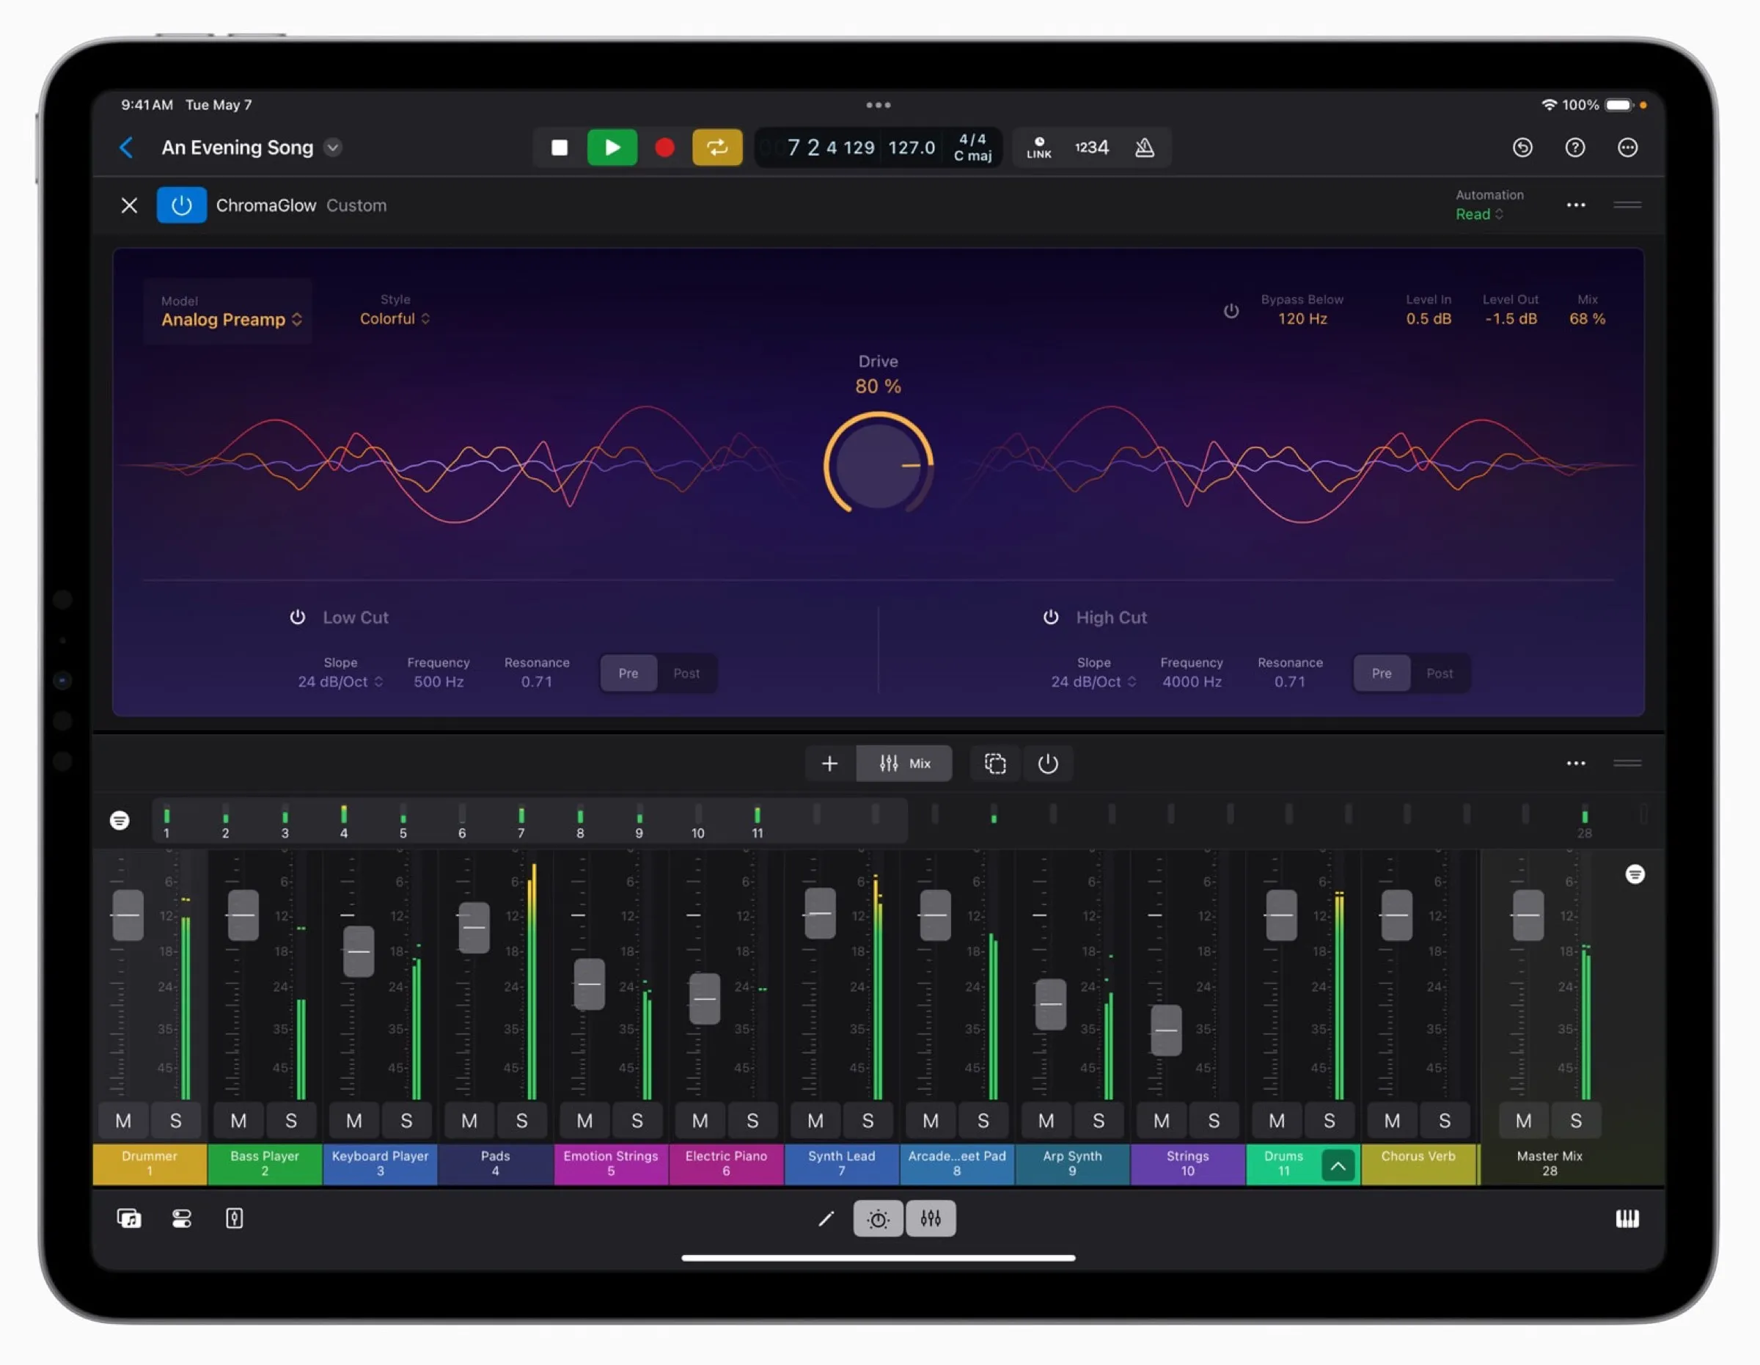
Task: Toggle the ChromaGlow plugin power button
Action: [181, 205]
